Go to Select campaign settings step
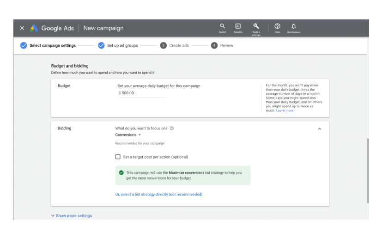The width and height of the screenshot is (388, 239). [48, 45]
